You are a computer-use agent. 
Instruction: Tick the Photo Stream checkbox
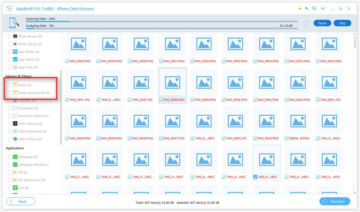(10, 36)
